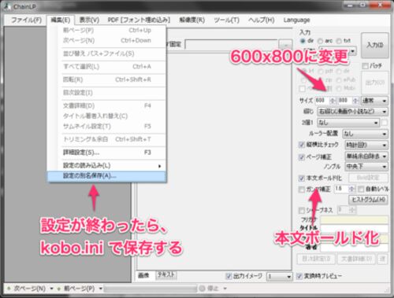Increase the width 600 size spinner

point(333,101)
